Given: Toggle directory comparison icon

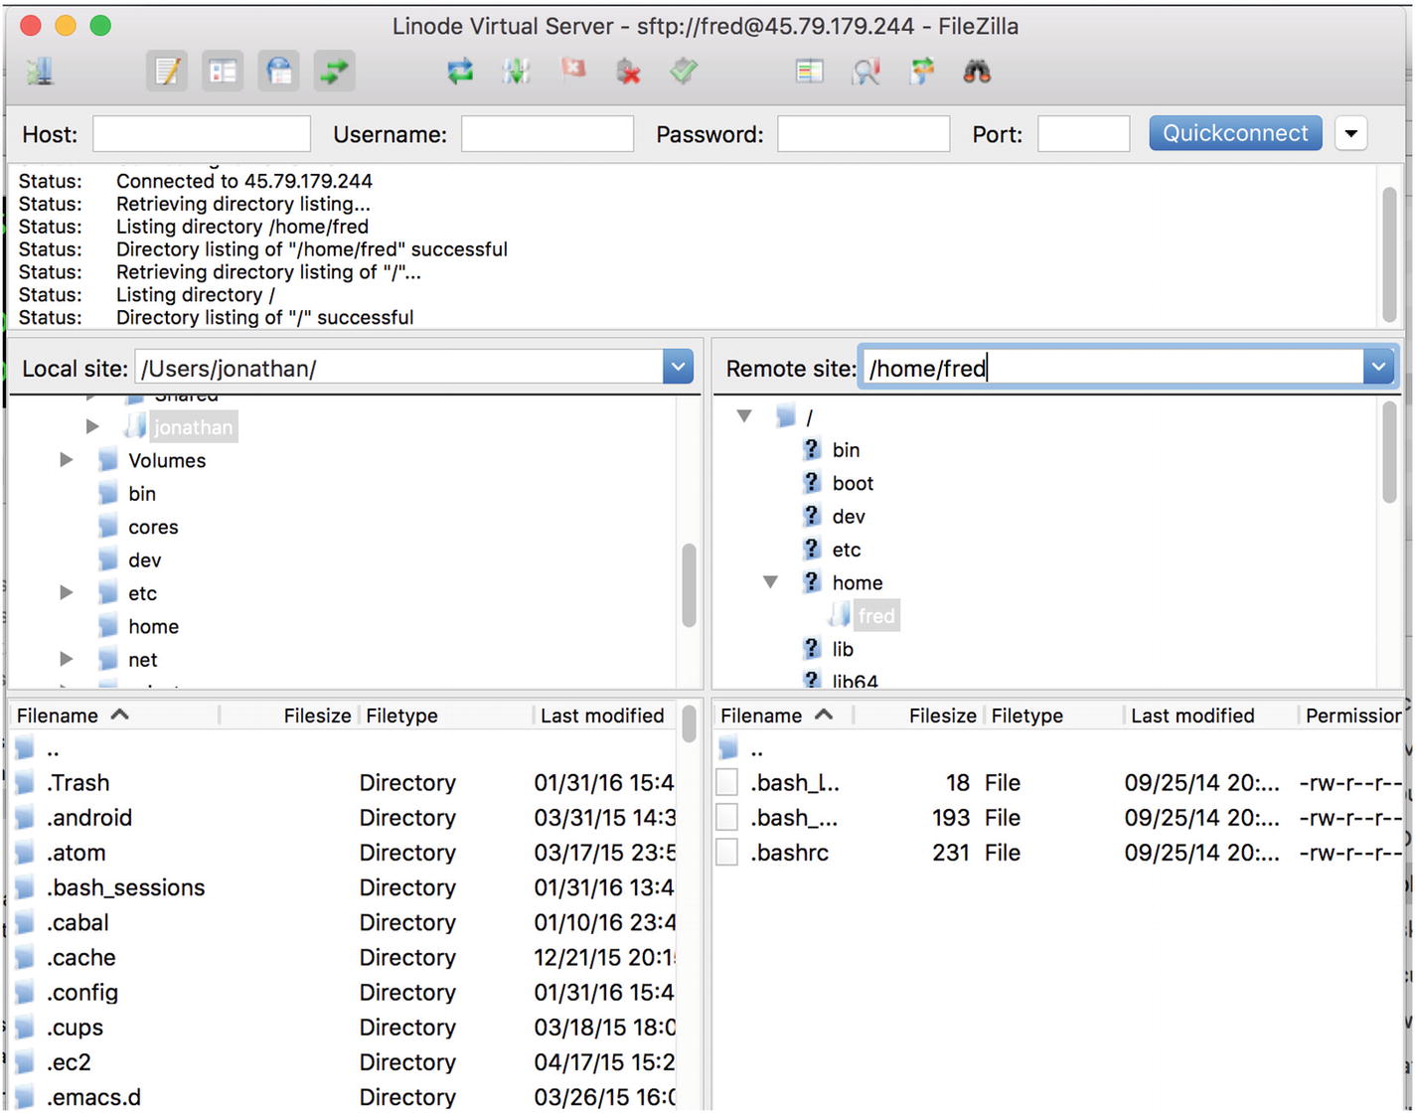Looking at the screenshot, I should (865, 72).
